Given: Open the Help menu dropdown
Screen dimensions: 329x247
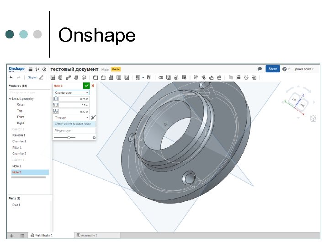Looking at the screenshot, I should pos(286,69).
